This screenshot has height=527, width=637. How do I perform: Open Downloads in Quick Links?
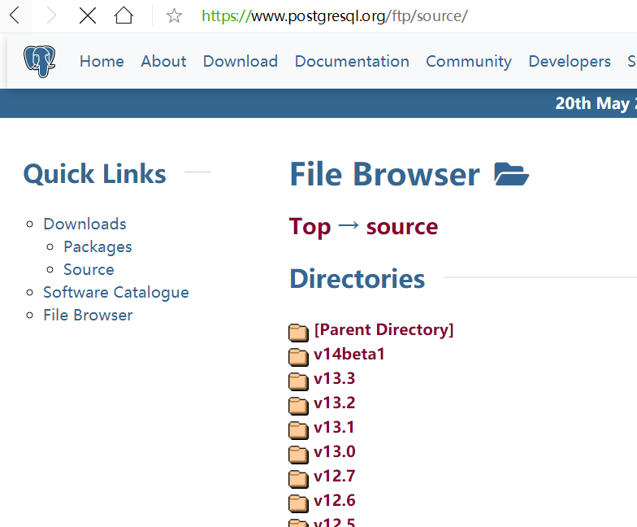(x=84, y=224)
